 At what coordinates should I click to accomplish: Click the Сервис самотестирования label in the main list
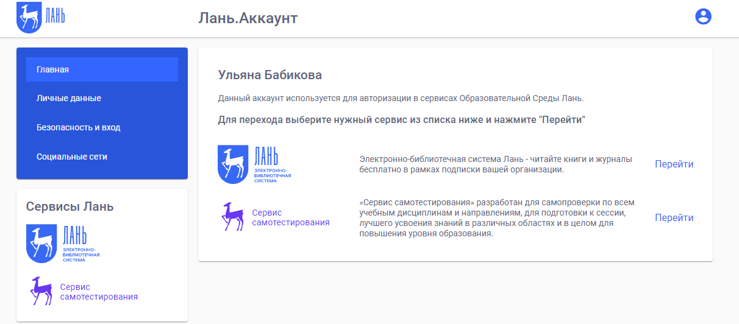[x=290, y=217]
